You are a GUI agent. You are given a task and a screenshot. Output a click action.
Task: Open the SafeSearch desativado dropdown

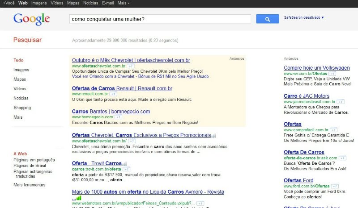pos(304,17)
